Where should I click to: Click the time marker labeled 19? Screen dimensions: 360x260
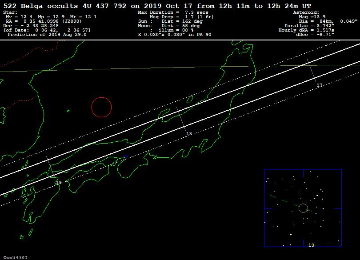pos(59,183)
